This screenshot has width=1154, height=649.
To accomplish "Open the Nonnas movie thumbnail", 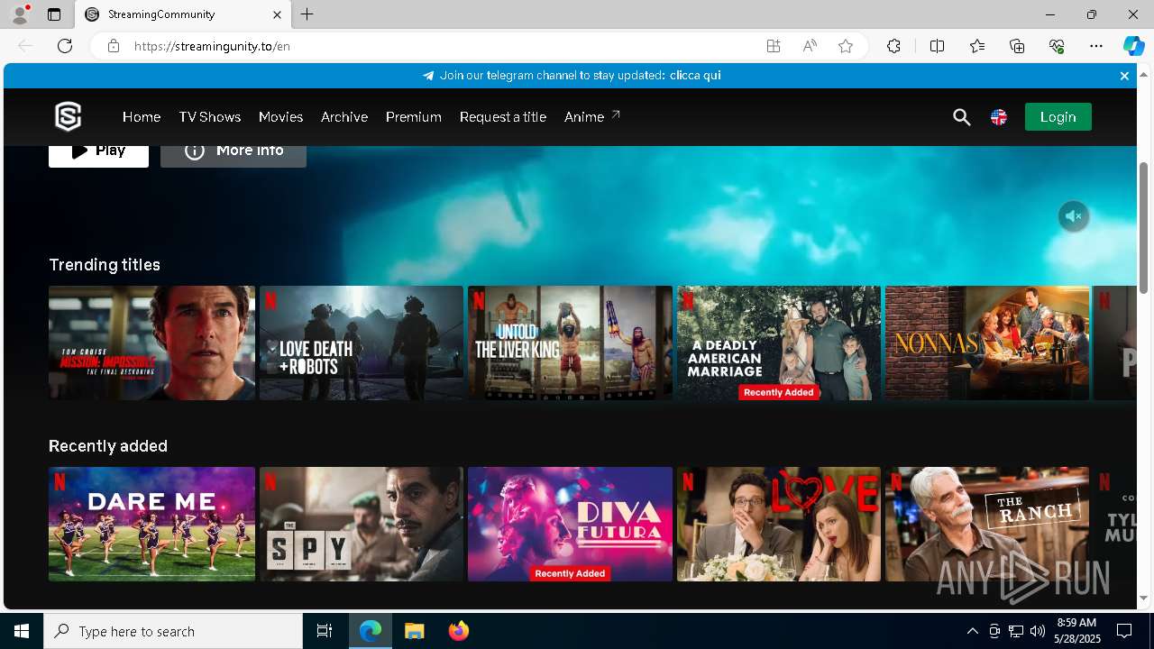I will 987,343.
